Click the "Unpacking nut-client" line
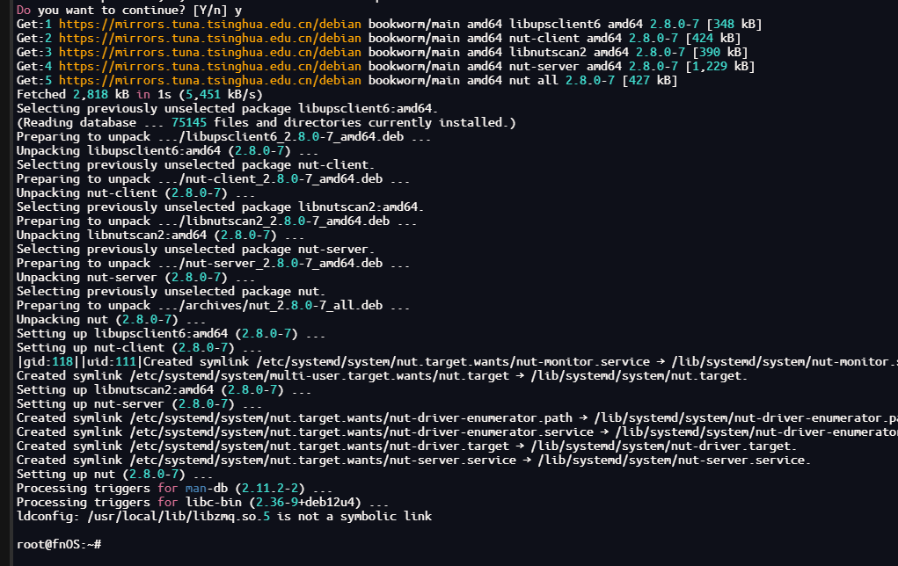 coord(135,192)
